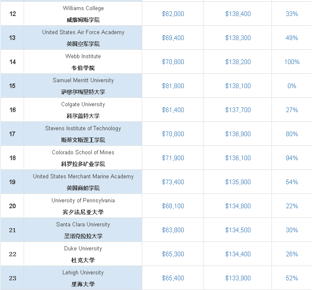Select Santa Clara University name
312x290 pixels.
83,225
